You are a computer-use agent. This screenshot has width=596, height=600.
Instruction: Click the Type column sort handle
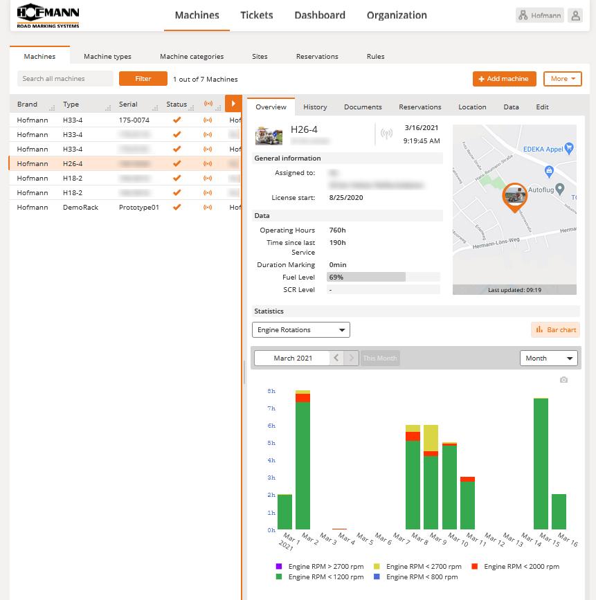[108, 108]
